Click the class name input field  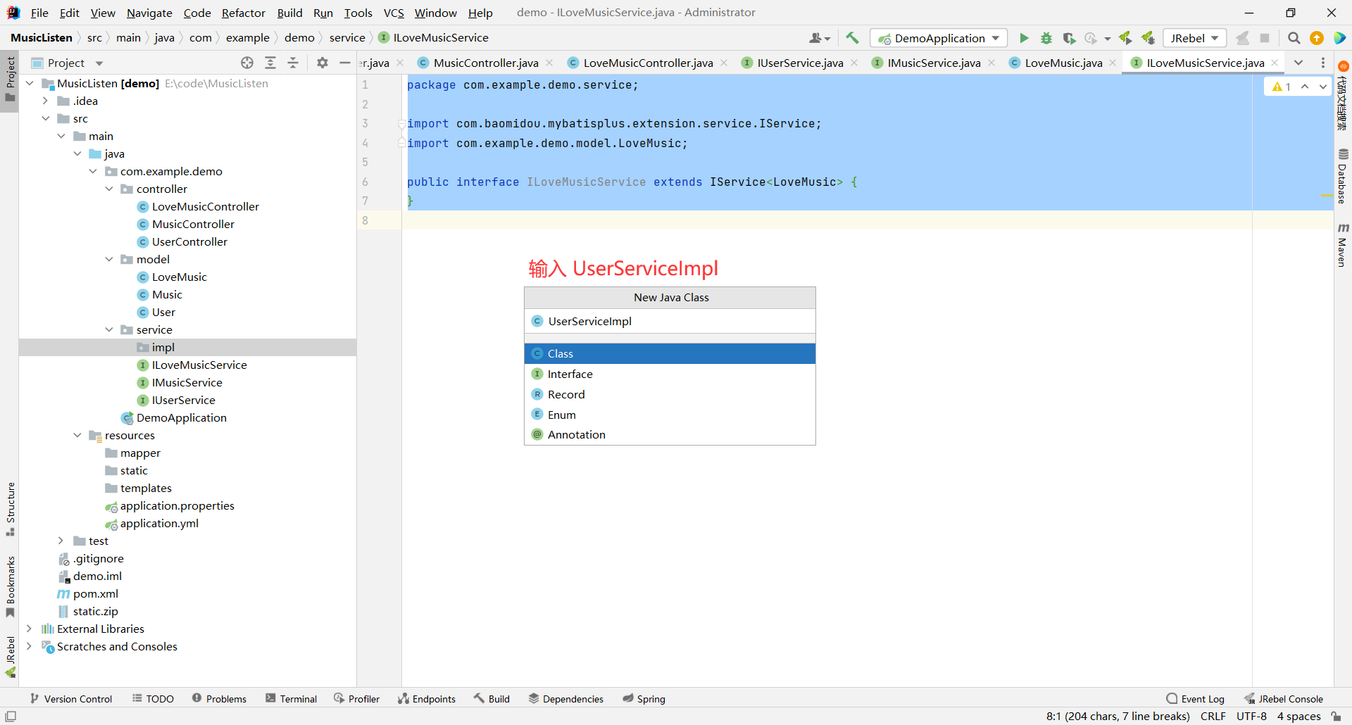pyautogui.click(x=669, y=321)
